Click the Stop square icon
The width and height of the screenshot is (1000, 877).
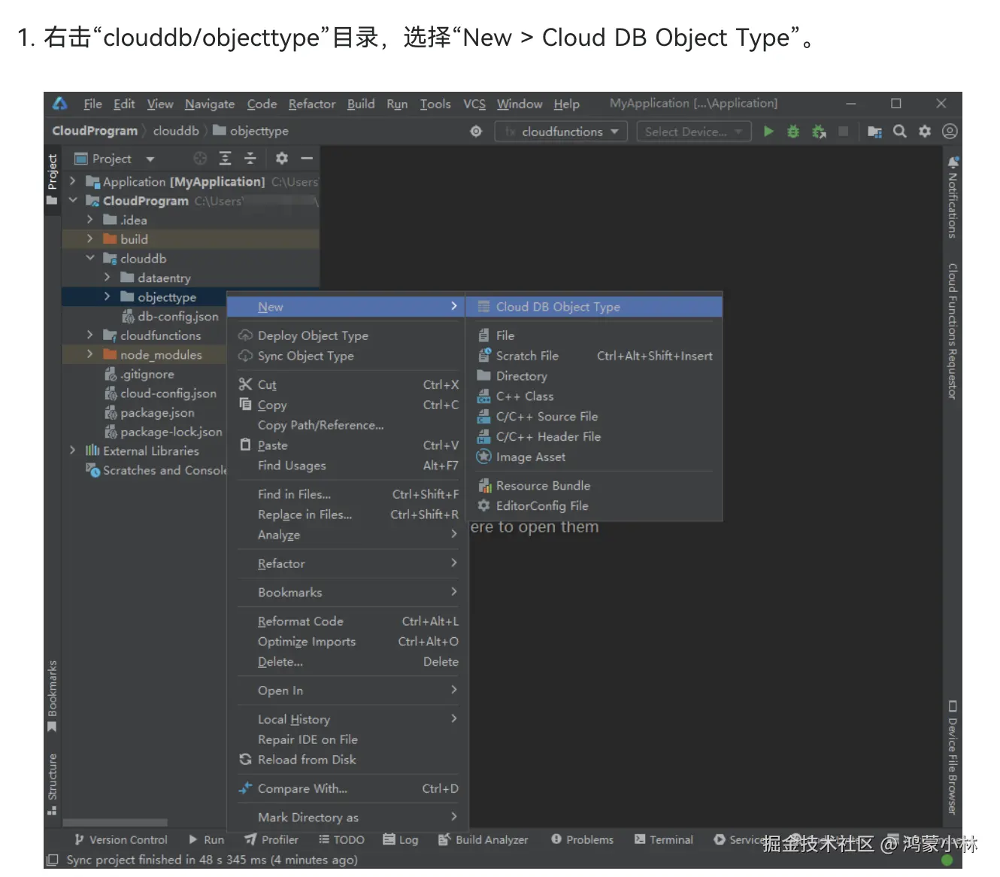tap(844, 132)
